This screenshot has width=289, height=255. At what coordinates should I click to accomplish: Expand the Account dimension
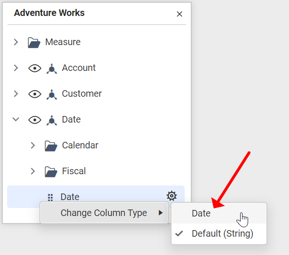16,68
